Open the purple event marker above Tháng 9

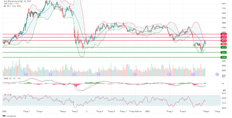click(x=98, y=74)
